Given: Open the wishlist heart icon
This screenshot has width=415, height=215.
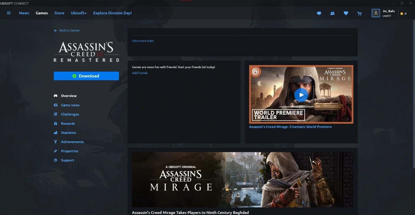Looking at the screenshot, I should coord(346,13).
